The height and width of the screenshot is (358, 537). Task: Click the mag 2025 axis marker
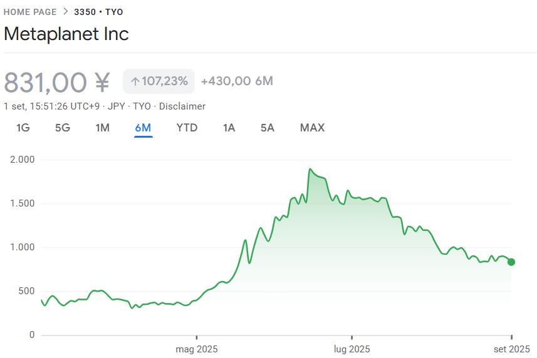[x=197, y=349]
